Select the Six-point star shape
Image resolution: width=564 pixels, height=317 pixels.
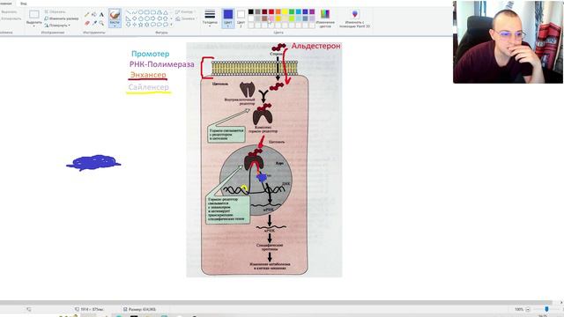tap(147, 25)
